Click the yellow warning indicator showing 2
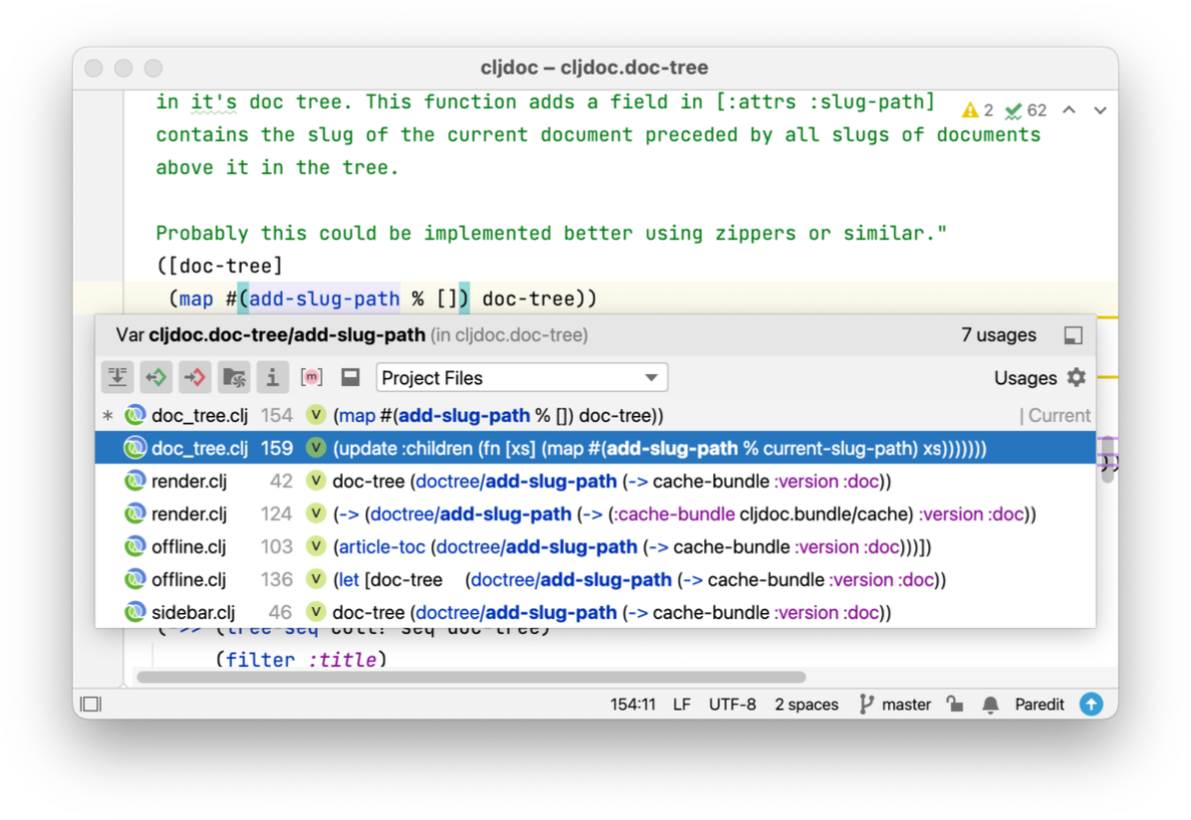The image size is (1191, 820). pos(978,110)
